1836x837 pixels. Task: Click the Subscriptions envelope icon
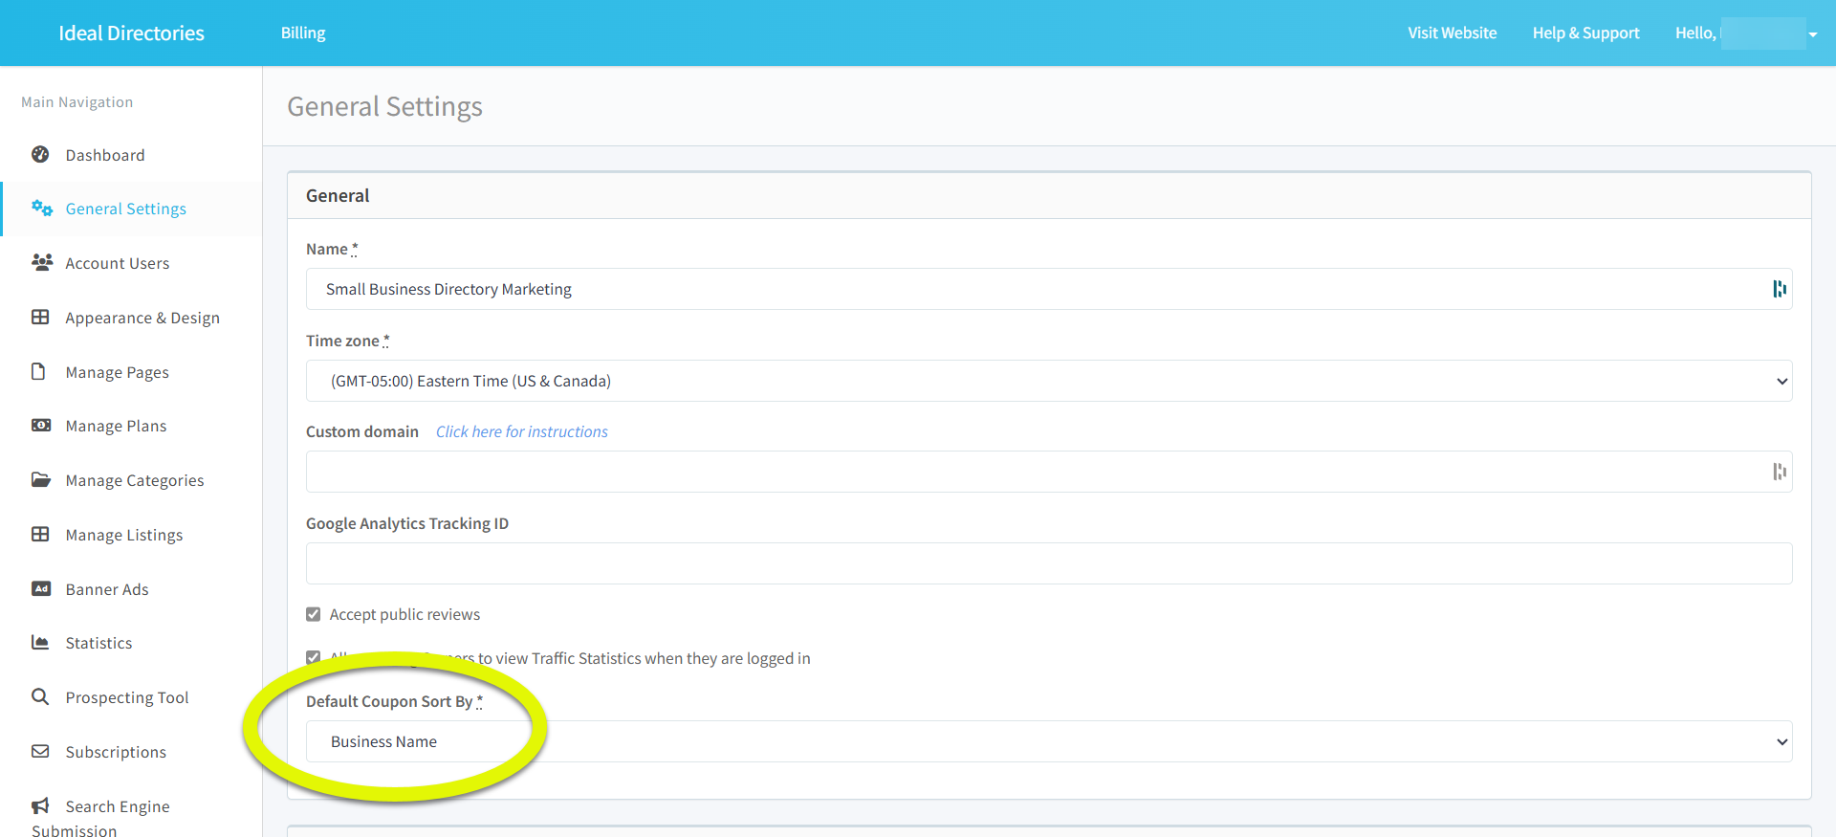(x=40, y=751)
